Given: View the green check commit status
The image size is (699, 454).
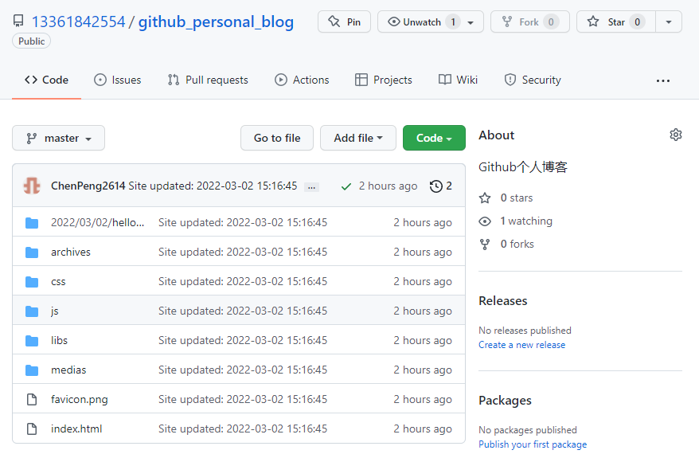Looking at the screenshot, I should tap(346, 186).
